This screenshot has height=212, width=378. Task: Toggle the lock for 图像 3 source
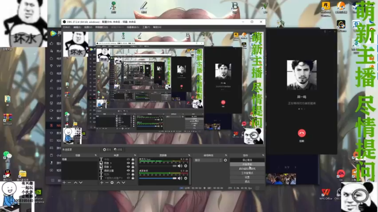point(133,163)
